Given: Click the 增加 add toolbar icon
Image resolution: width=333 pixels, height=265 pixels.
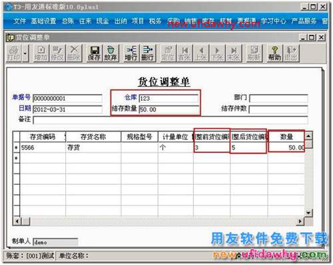Looking at the screenshot, I should click(41, 53).
